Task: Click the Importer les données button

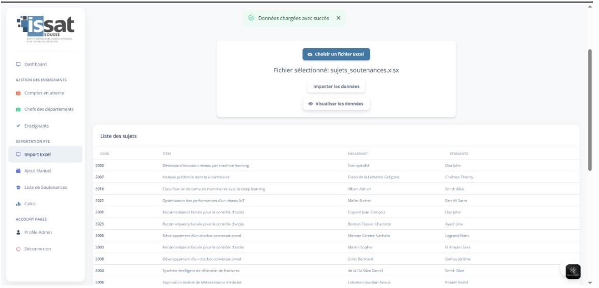Action: [x=336, y=86]
